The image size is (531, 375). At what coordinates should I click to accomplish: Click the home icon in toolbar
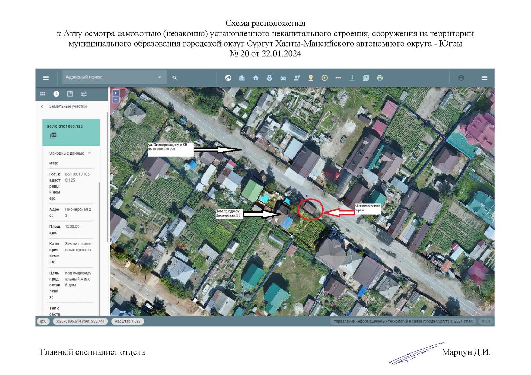coord(256,78)
